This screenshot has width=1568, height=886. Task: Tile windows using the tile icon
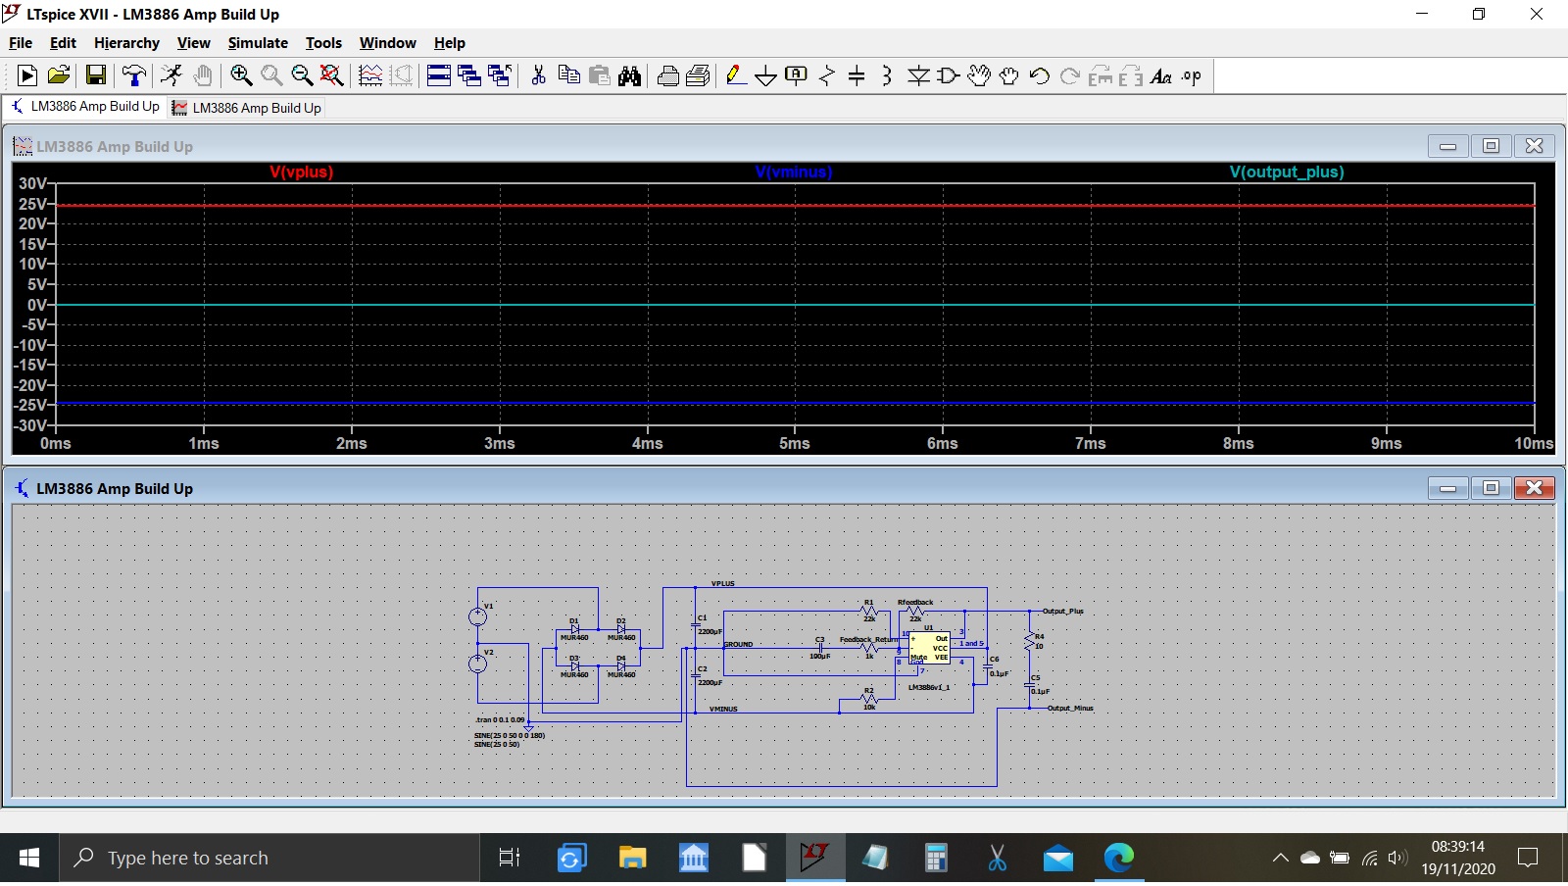(x=439, y=75)
